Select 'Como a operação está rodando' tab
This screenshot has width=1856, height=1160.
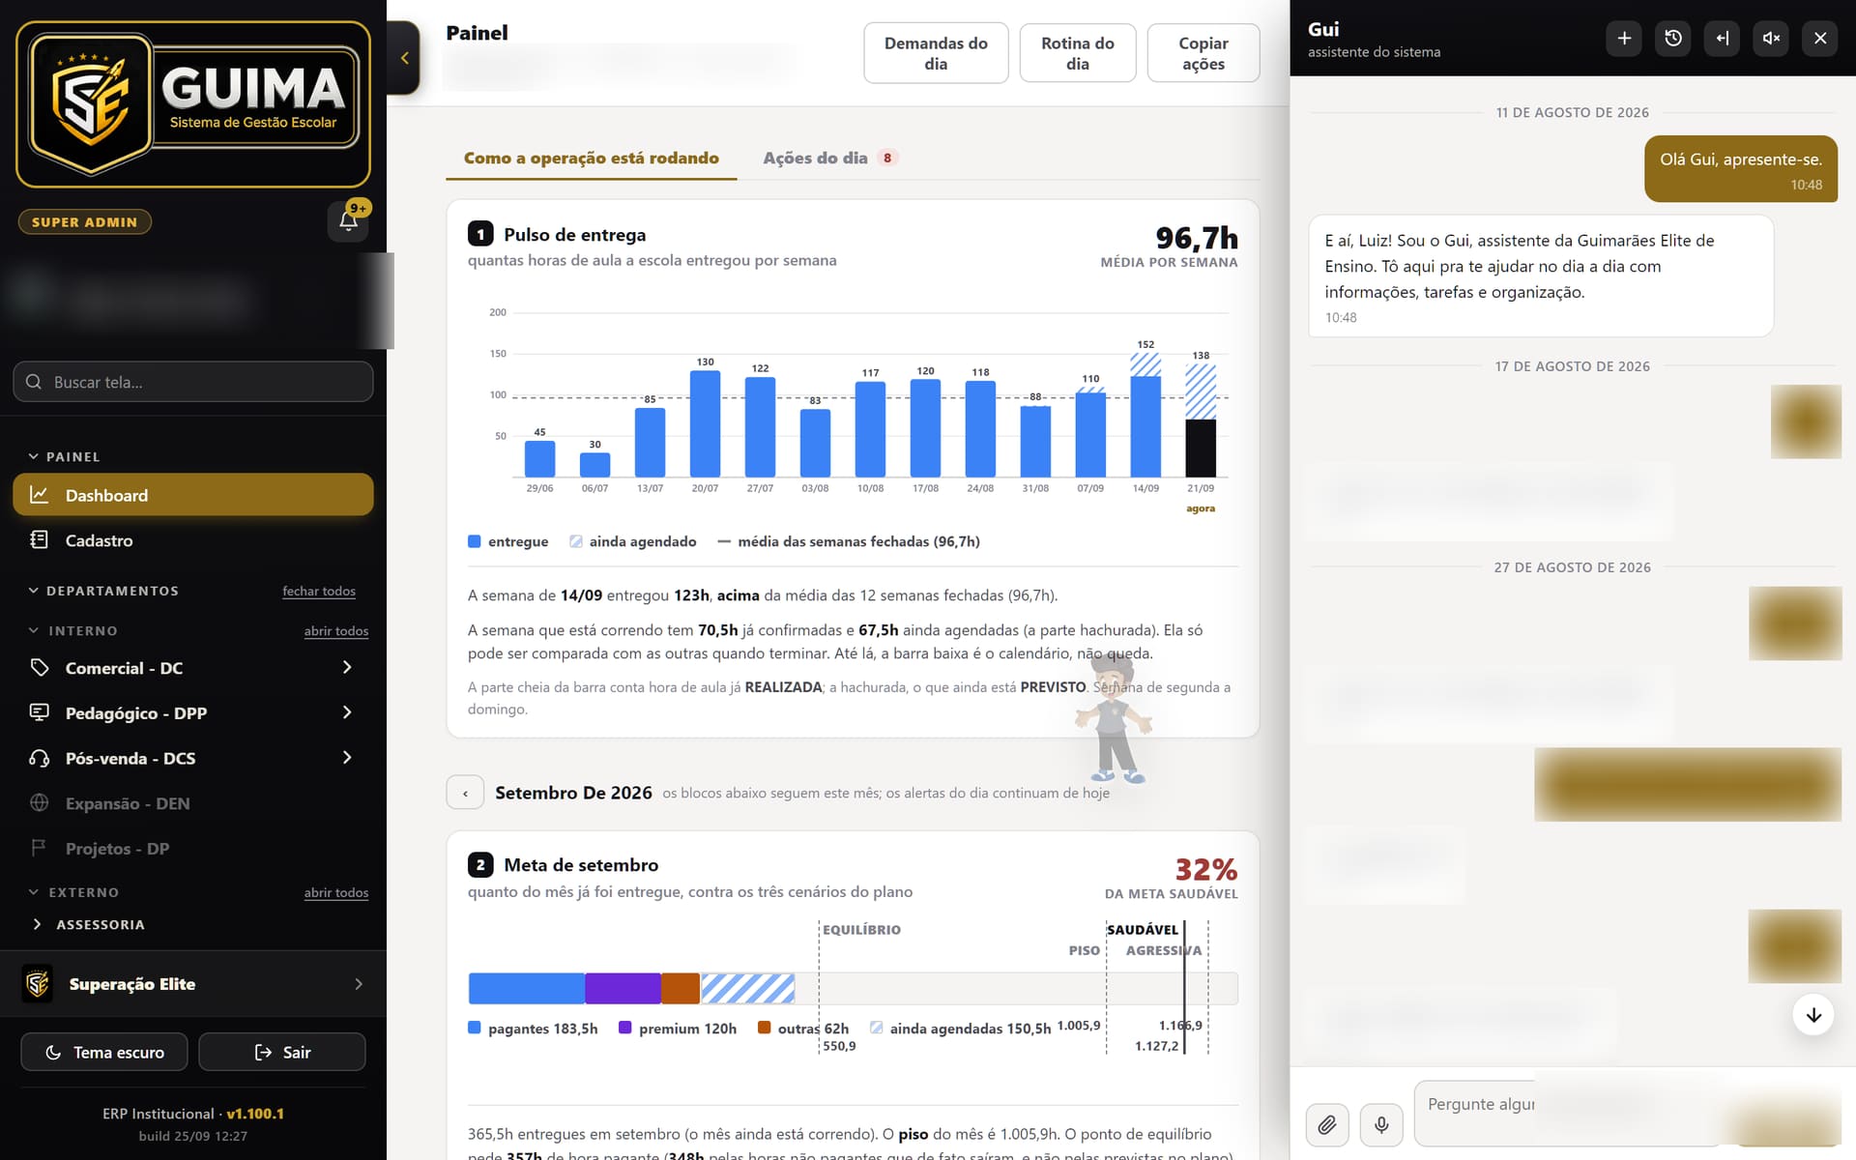pyautogui.click(x=592, y=159)
